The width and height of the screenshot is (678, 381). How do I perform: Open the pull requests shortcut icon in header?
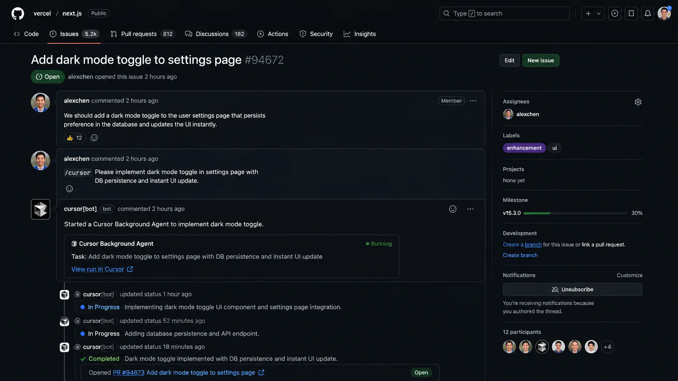click(631, 13)
